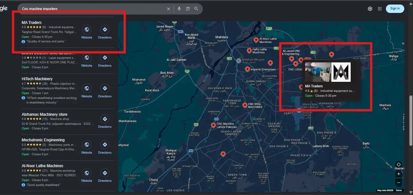
Task: Click Al-Noor Lathe Machines map pin
Action: (x=256, y=40)
